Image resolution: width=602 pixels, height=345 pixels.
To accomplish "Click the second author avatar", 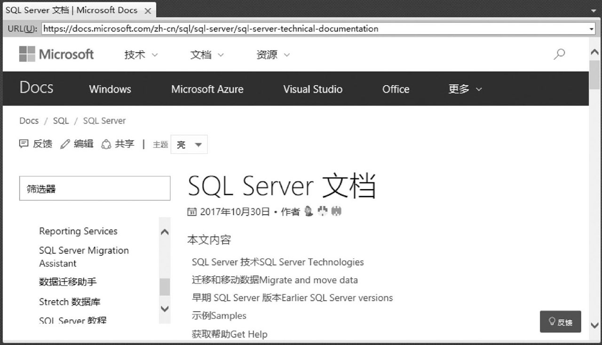I will tap(323, 212).
